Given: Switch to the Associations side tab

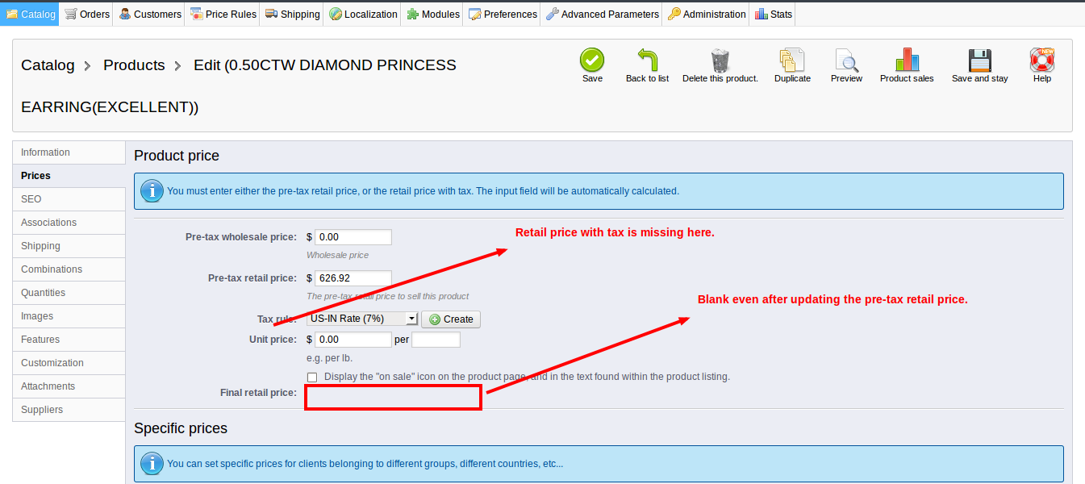Looking at the screenshot, I should pos(69,223).
